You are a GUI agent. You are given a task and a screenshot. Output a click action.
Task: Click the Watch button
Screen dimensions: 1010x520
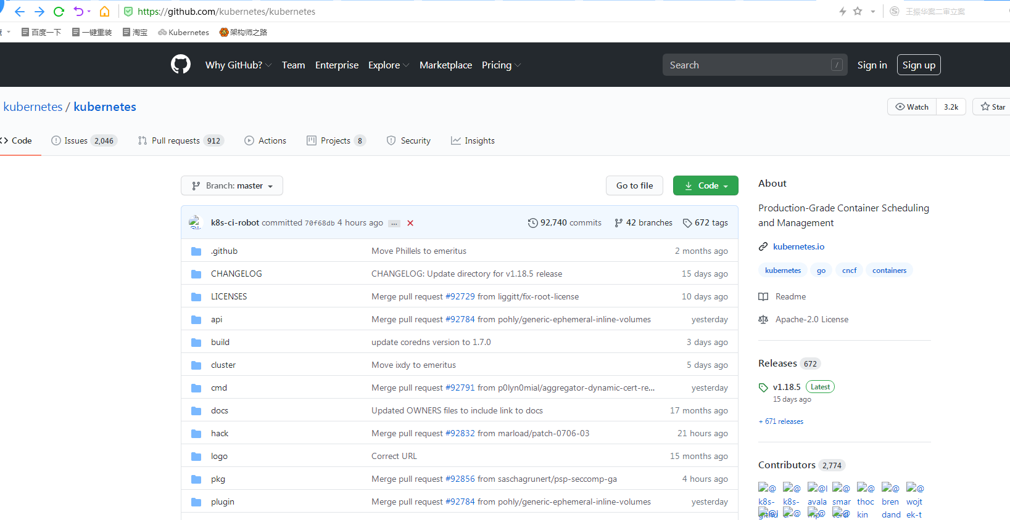[x=912, y=107]
